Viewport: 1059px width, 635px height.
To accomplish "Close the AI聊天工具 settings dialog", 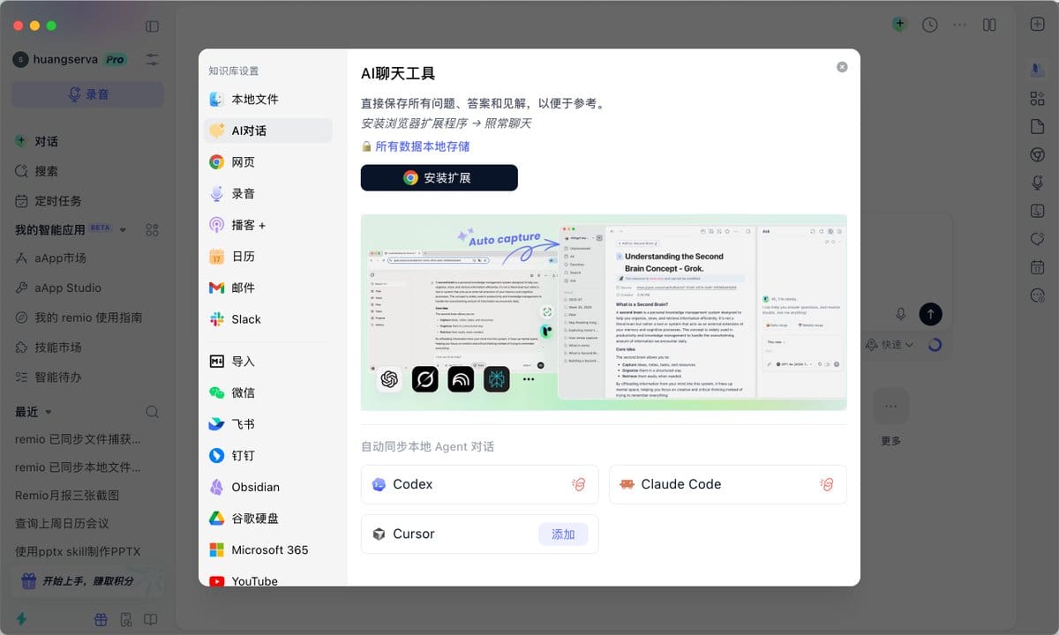I will pos(842,67).
